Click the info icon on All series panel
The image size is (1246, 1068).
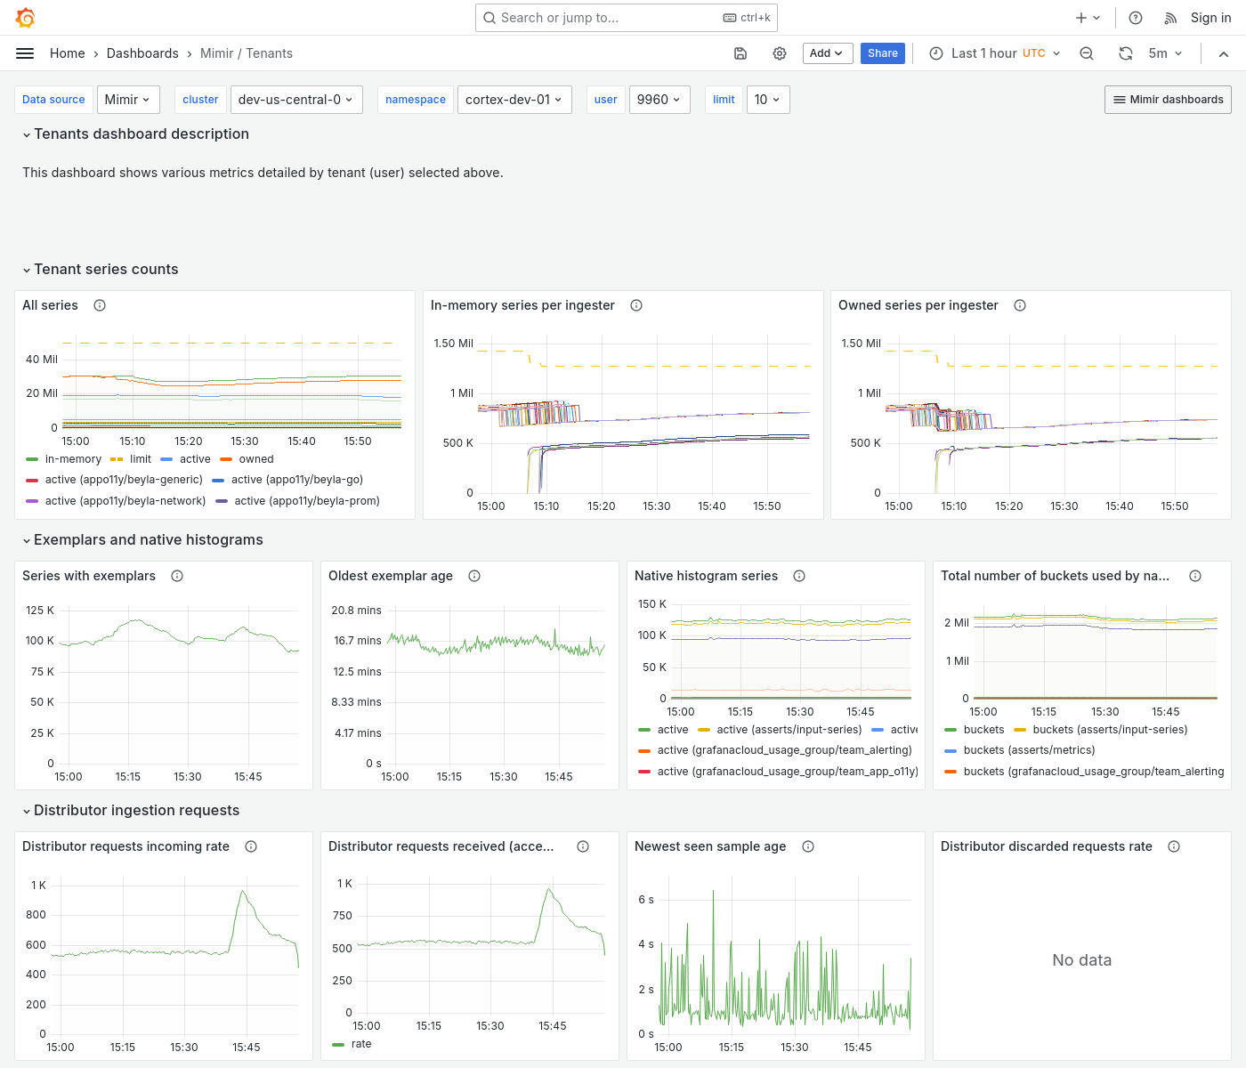point(99,305)
